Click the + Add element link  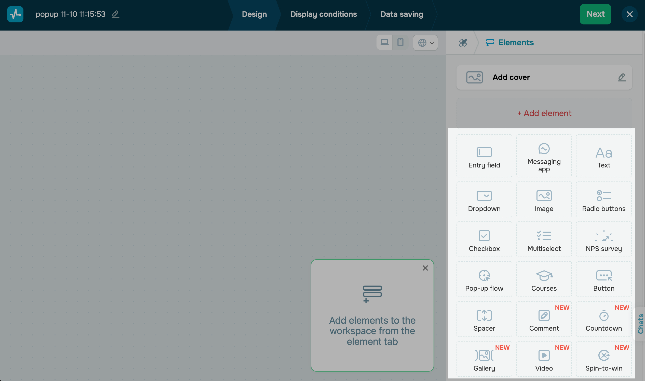(544, 113)
